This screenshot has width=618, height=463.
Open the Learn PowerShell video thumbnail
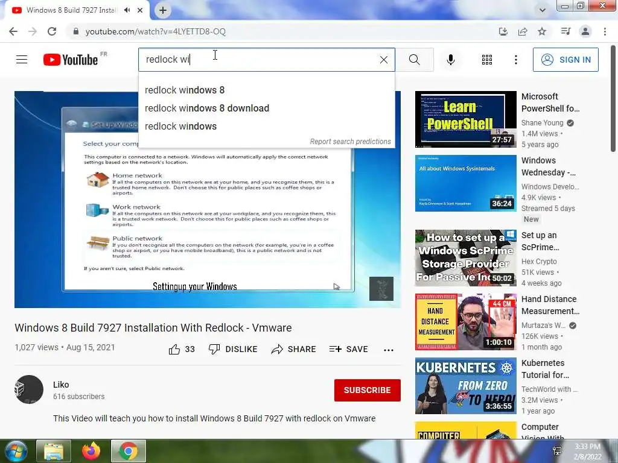pyautogui.click(x=465, y=119)
